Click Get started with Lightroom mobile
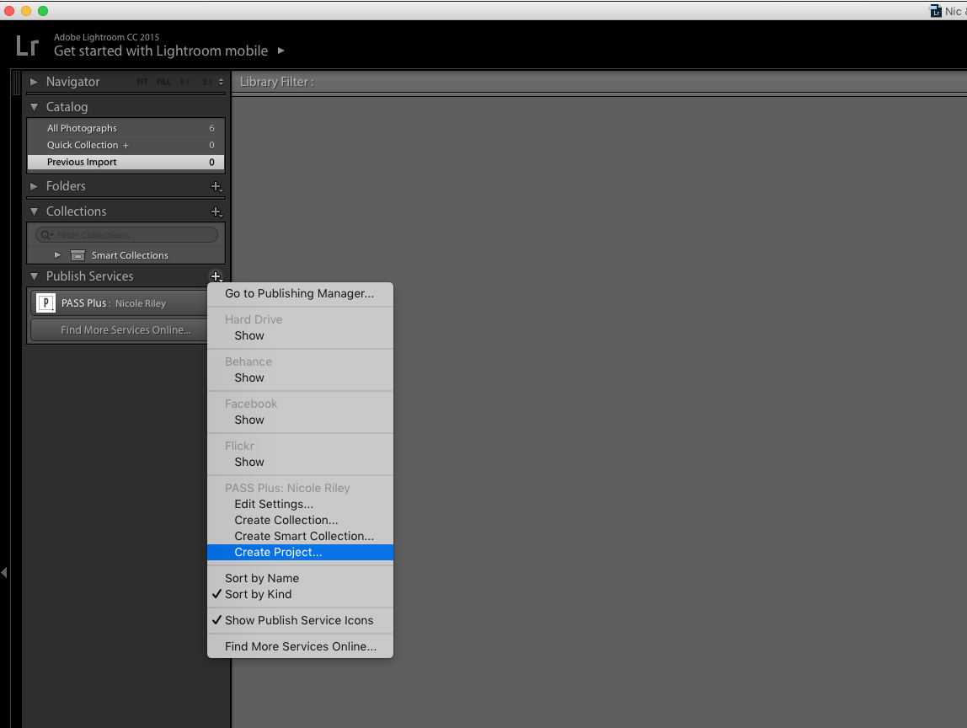This screenshot has height=728, width=967. [161, 51]
